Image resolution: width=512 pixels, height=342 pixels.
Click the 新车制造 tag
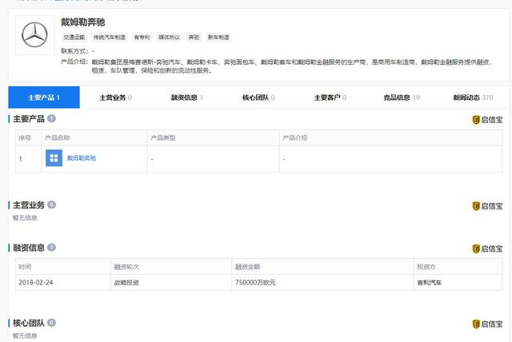[x=218, y=38]
